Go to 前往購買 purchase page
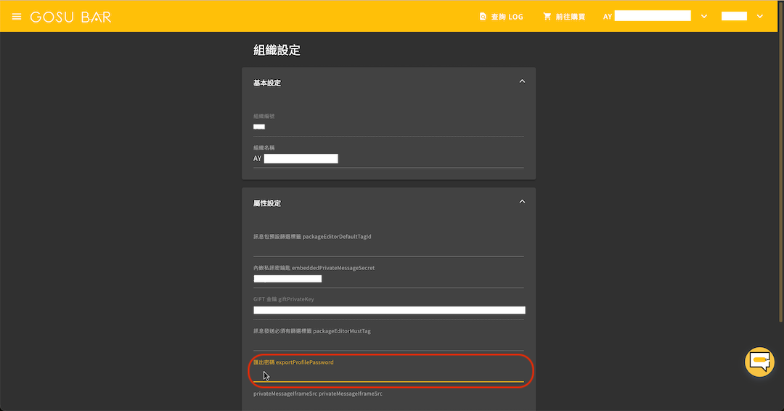 565,17
